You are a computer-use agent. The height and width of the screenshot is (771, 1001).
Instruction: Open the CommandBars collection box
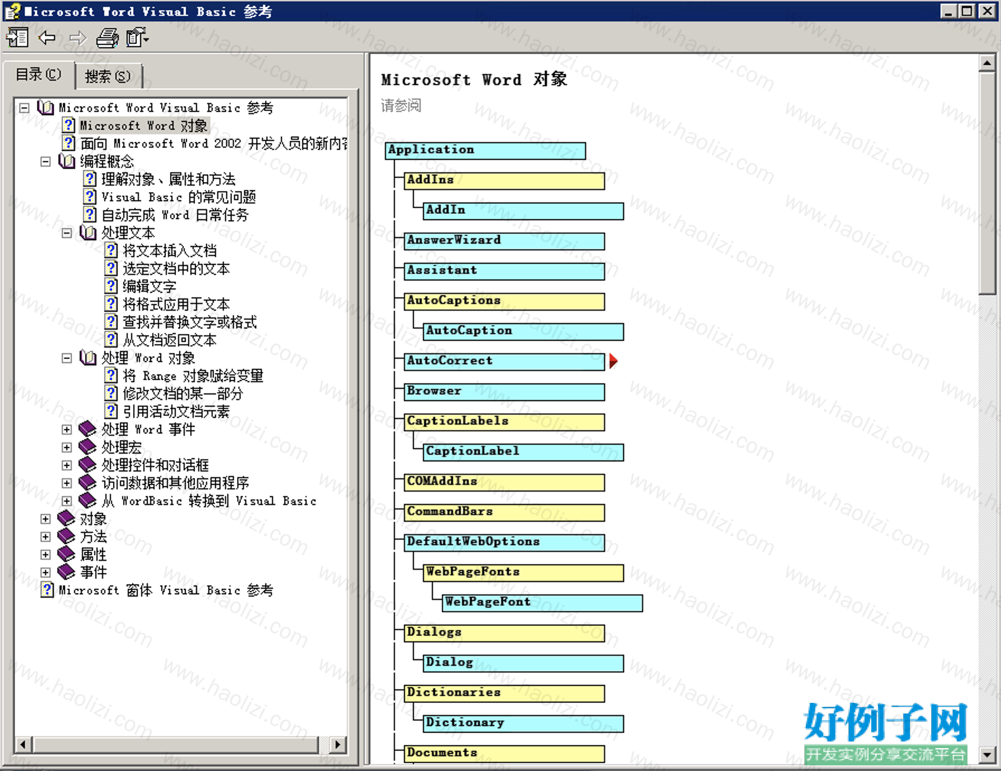[x=504, y=513]
